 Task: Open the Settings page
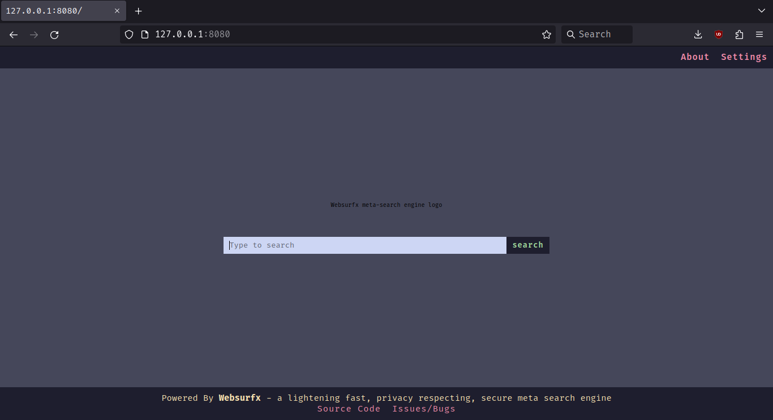tap(744, 57)
